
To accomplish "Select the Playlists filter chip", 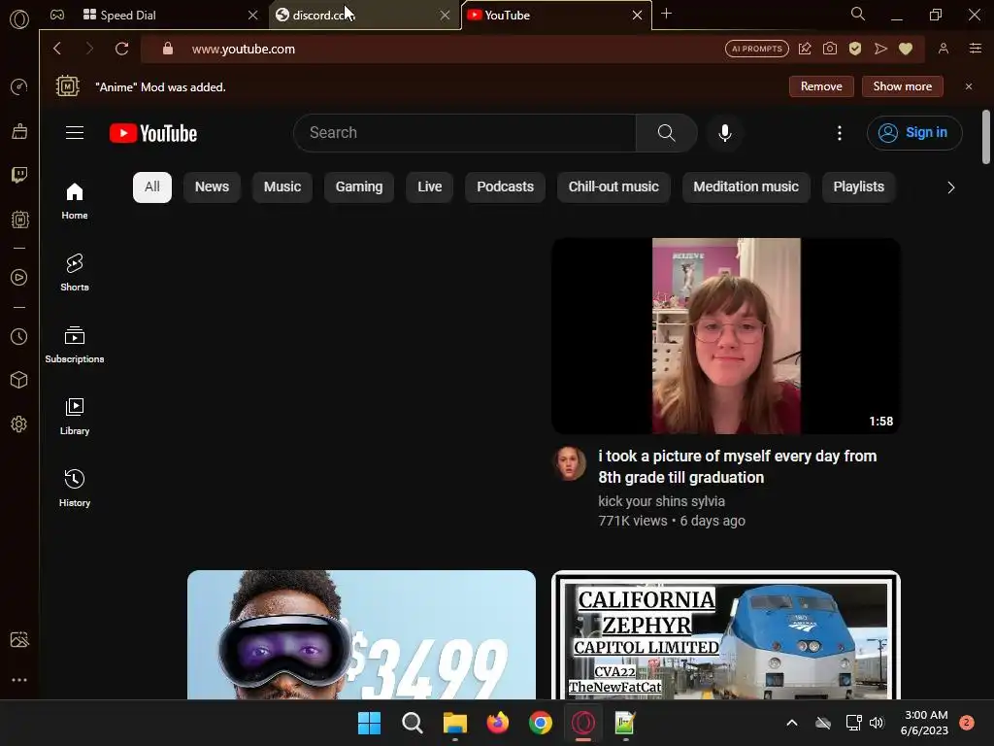I will [x=858, y=187].
